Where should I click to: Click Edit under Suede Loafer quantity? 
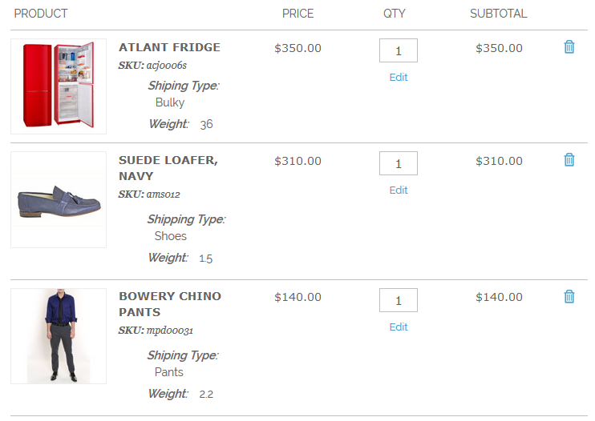[x=399, y=190]
